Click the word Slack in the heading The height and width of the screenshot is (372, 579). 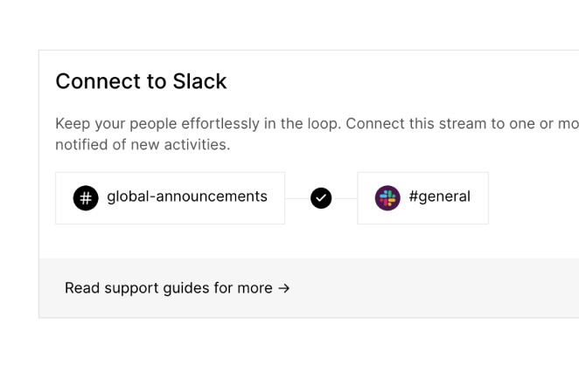point(199,82)
